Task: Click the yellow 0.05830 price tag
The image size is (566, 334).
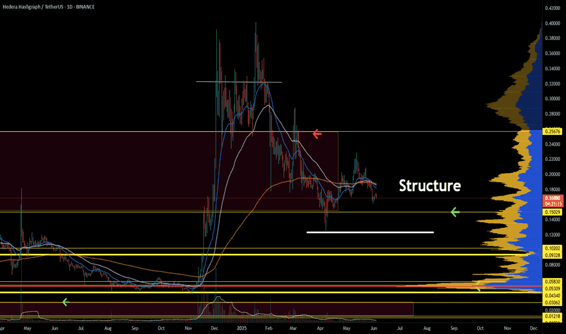Action: 553,282
